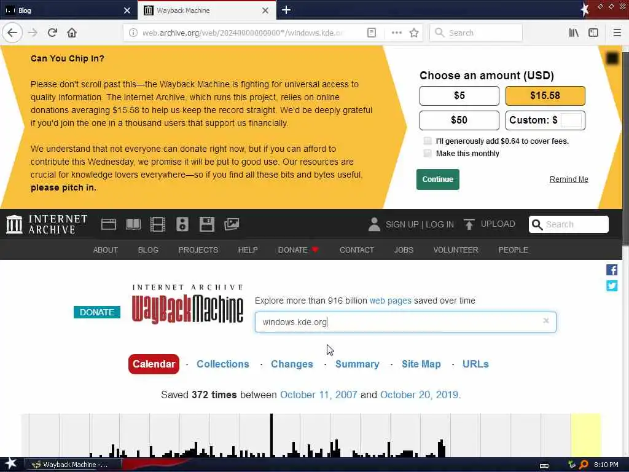This screenshot has height=472, width=629.
Task: Open the October 20, 2019 capture link
Action: pos(419,395)
